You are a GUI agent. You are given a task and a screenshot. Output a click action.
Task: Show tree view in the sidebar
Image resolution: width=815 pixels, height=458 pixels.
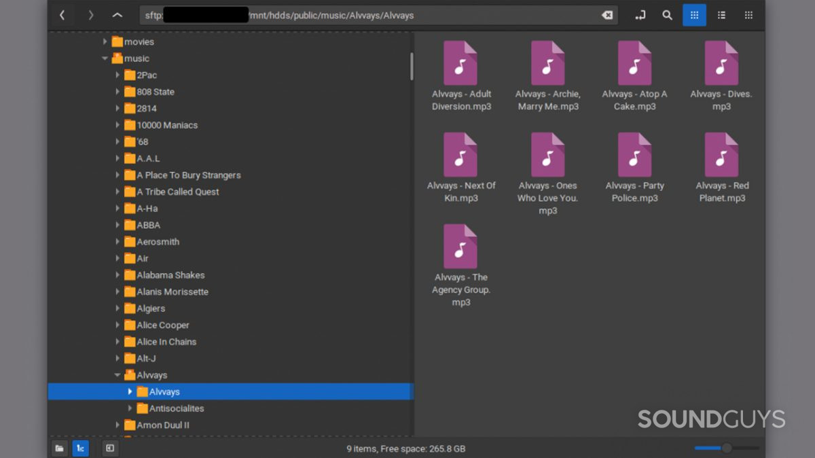pos(80,448)
